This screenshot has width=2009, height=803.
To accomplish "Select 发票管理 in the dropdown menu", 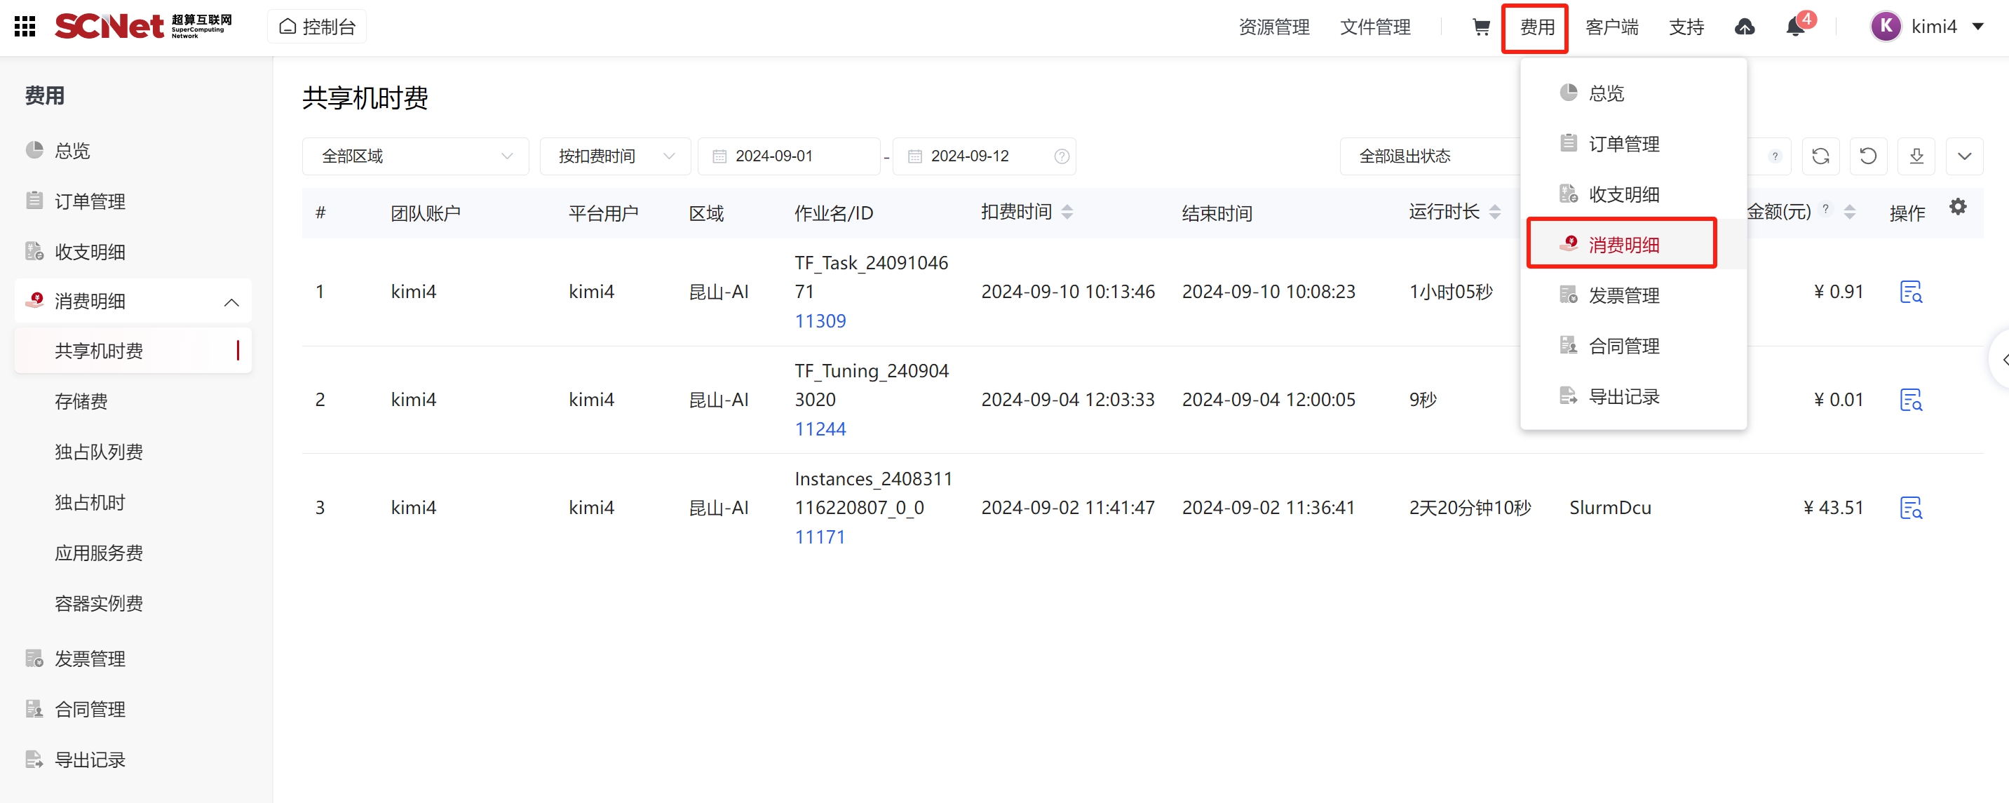I will click(x=1623, y=295).
